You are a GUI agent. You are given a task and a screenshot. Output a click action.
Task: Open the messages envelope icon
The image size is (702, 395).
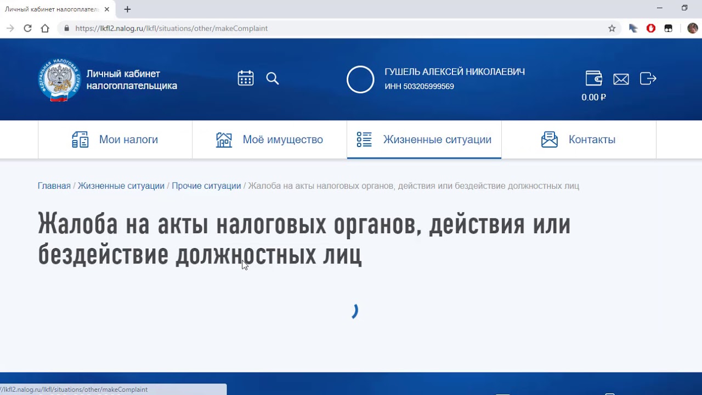point(621,79)
